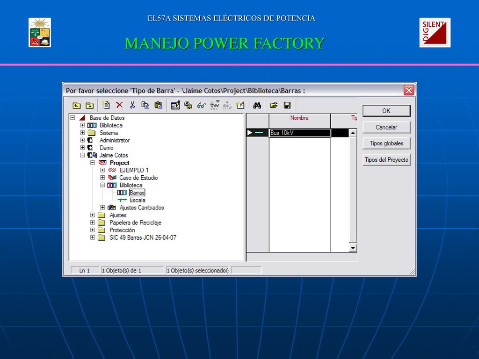Select the Protección folder item
Image resolution: width=479 pixels, height=359 pixels.
pyautogui.click(x=122, y=230)
